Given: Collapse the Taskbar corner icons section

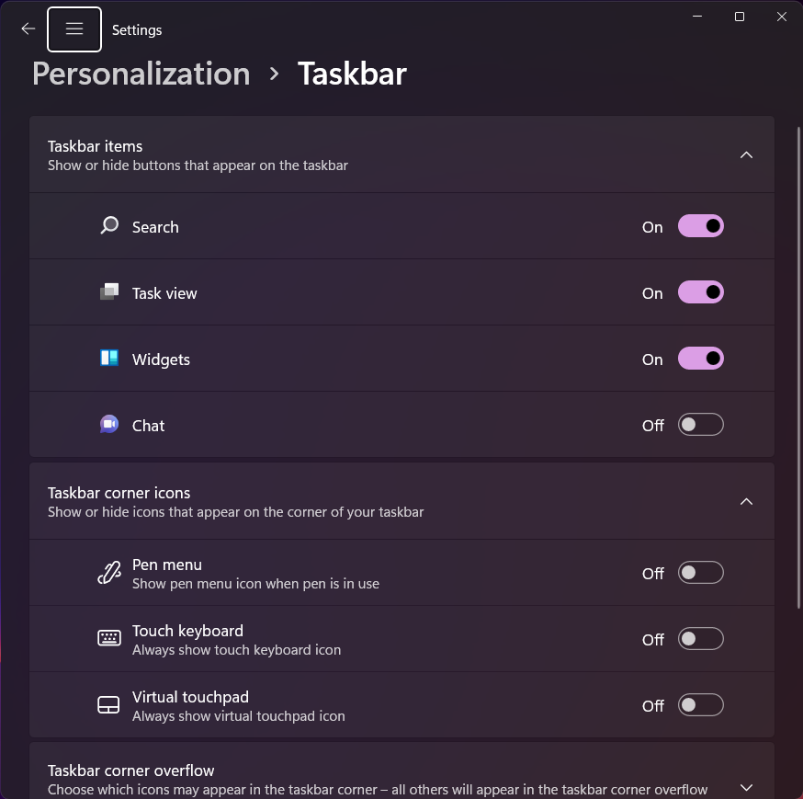Looking at the screenshot, I should (746, 501).
